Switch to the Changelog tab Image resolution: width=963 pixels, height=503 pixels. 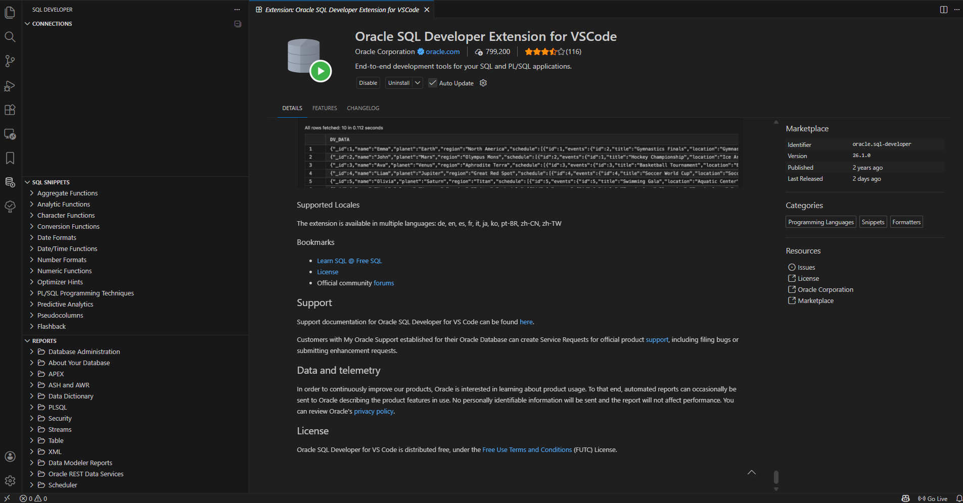tap(363, 108)
